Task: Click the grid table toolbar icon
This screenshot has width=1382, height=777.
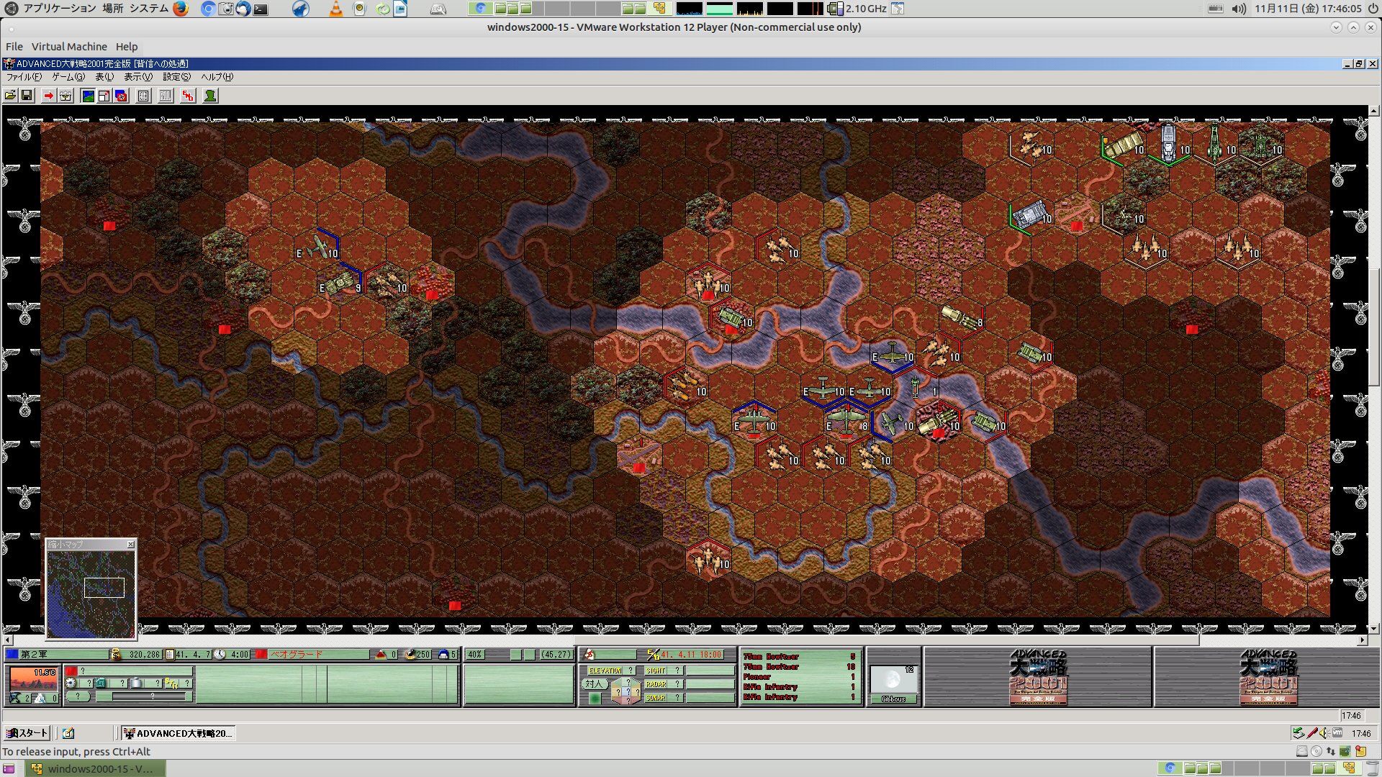Action: tap(143, 96)
